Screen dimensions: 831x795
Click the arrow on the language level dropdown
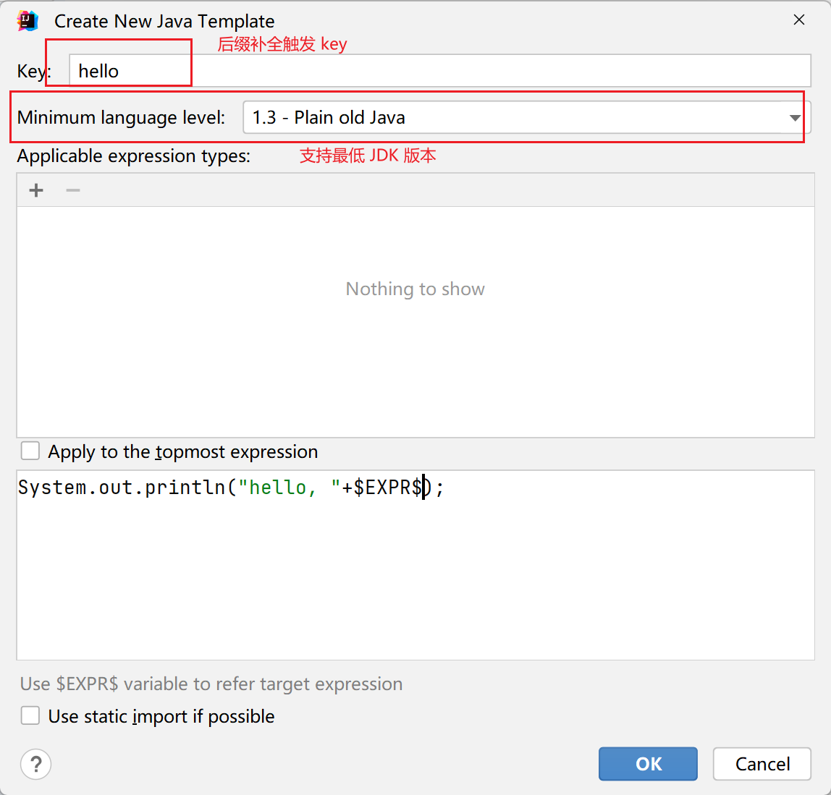point(795,118)
